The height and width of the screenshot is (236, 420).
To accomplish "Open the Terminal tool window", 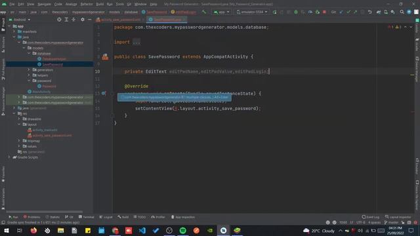I will 86,217.
